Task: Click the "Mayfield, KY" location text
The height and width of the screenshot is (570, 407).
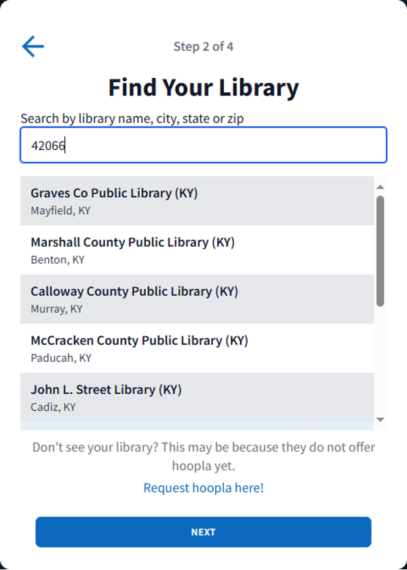Action: [x=60, y=211]
